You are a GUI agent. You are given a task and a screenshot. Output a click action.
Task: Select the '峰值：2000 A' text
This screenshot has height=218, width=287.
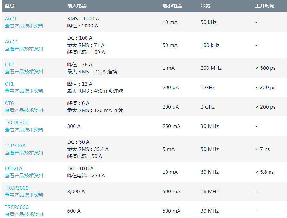coord(83,26)
